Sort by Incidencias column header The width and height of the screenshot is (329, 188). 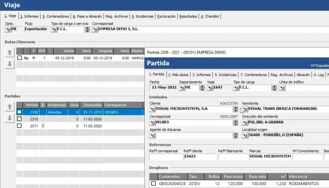pos(57,105)
